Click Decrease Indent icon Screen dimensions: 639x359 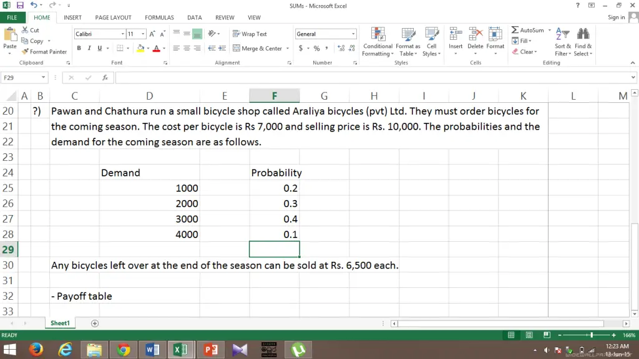(212, 48)
